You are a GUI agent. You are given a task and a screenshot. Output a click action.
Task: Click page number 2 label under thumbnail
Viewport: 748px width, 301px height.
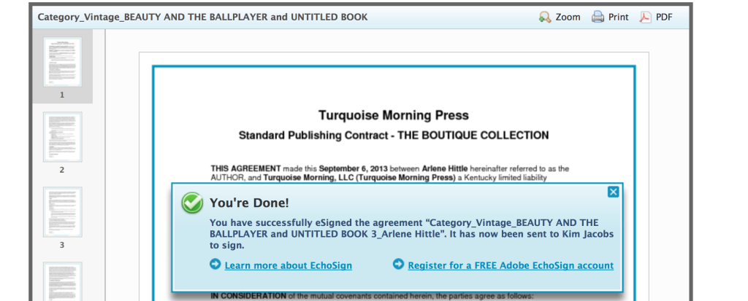coord(62,170)
